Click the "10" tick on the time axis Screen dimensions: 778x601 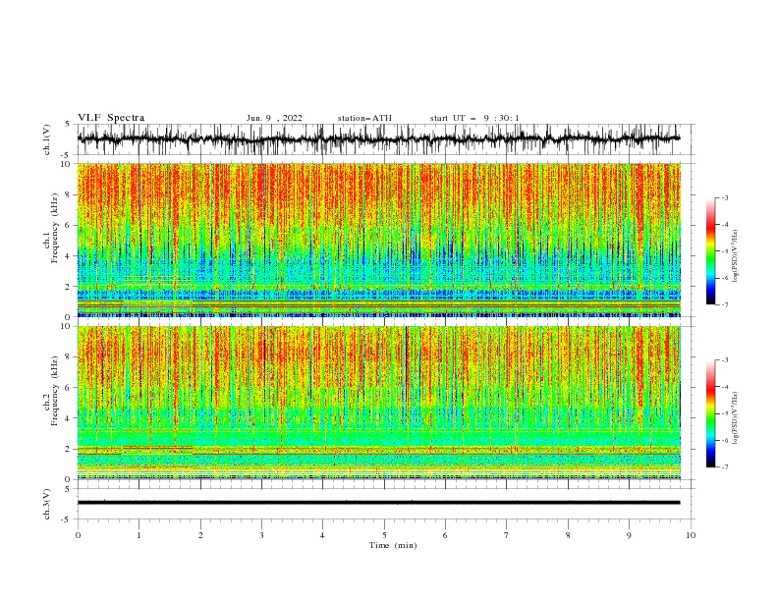(x=691, y=535)
